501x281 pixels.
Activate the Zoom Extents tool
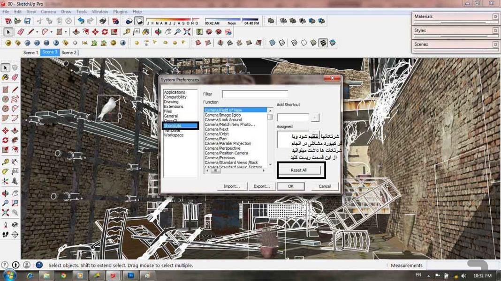pyautogui.click(x=187, y=32)
